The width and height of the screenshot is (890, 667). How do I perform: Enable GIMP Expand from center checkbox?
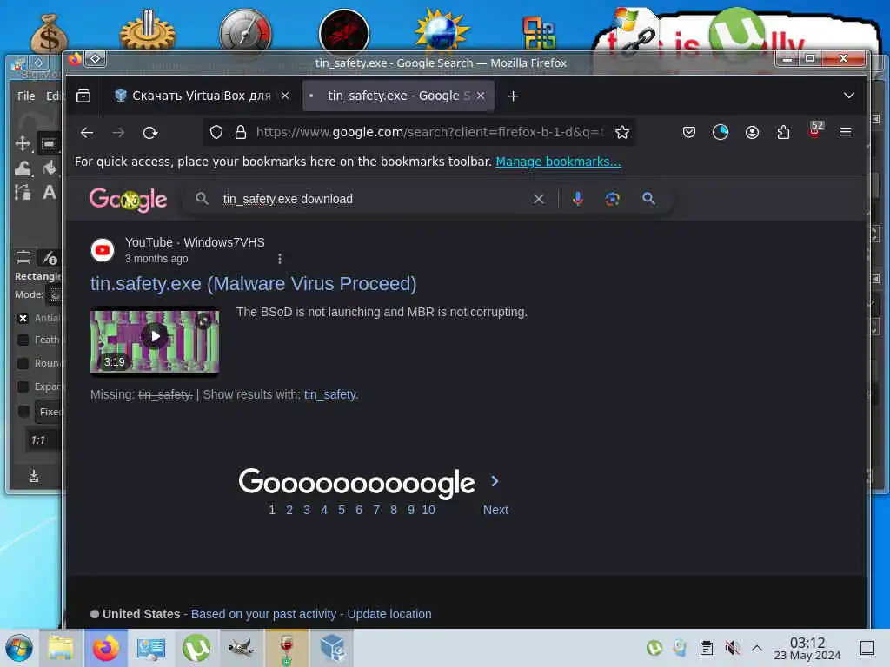coord(23,386)
